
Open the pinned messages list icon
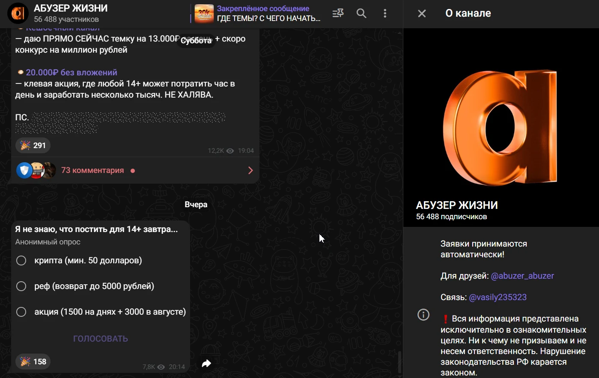[338, 13]
